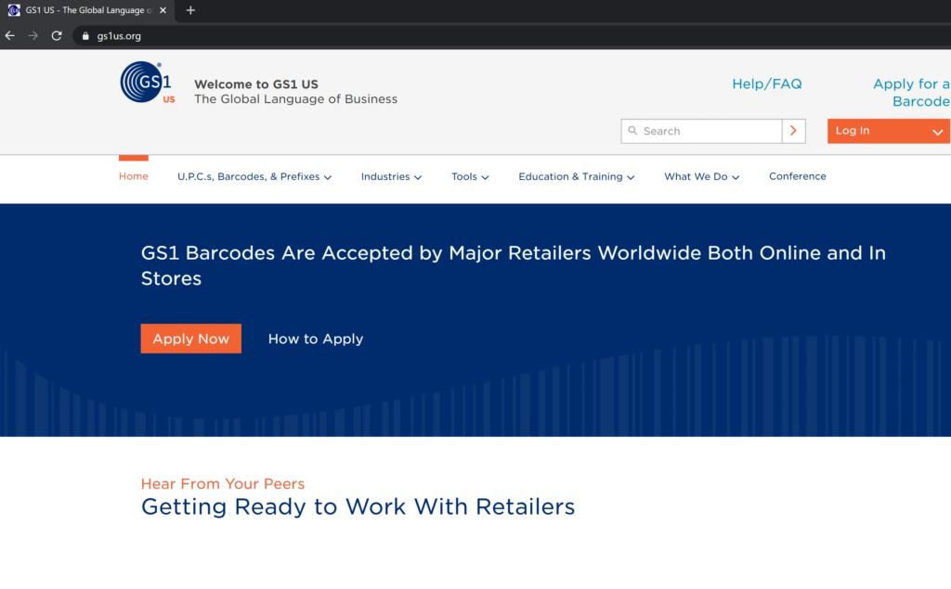Select the Home navigation tab

[133, 176]
